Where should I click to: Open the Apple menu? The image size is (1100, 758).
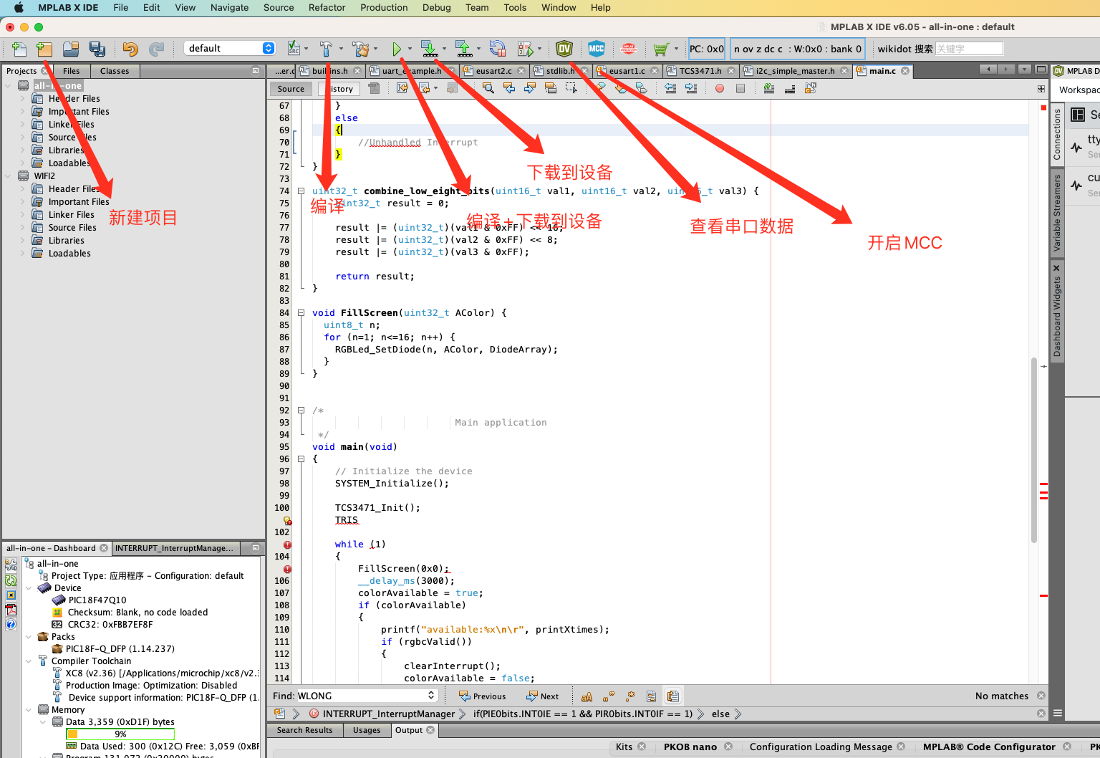(19, 7)
